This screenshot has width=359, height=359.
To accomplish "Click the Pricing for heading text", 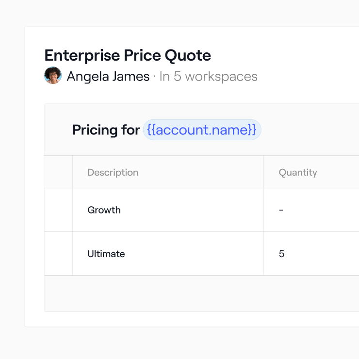I will (106, 130).
